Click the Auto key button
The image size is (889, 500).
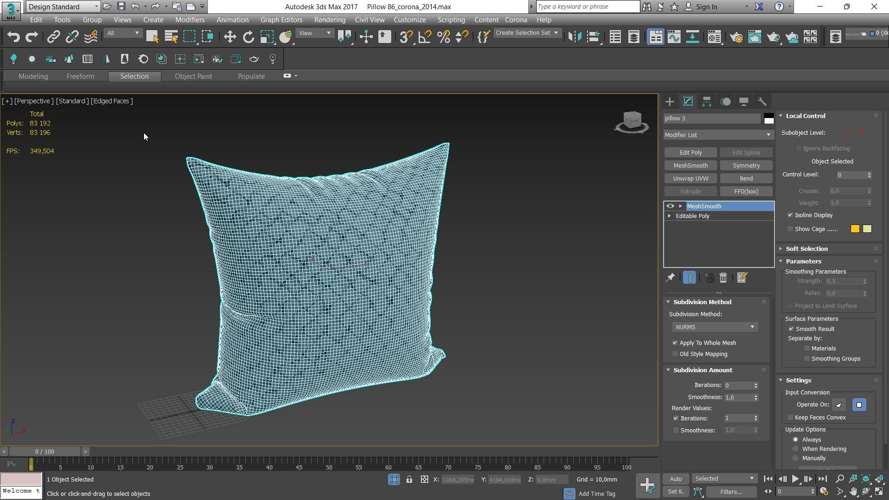[x=676, y=479]
